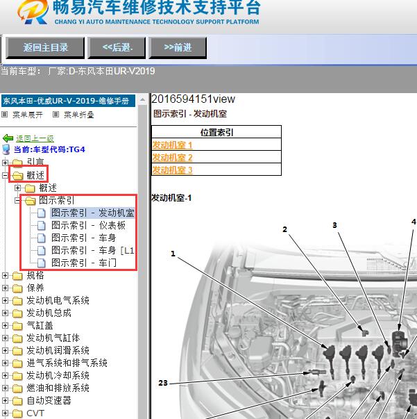
Task: Select 图示索引 - 车身 [L1 tree item
Action: [92, 250]
